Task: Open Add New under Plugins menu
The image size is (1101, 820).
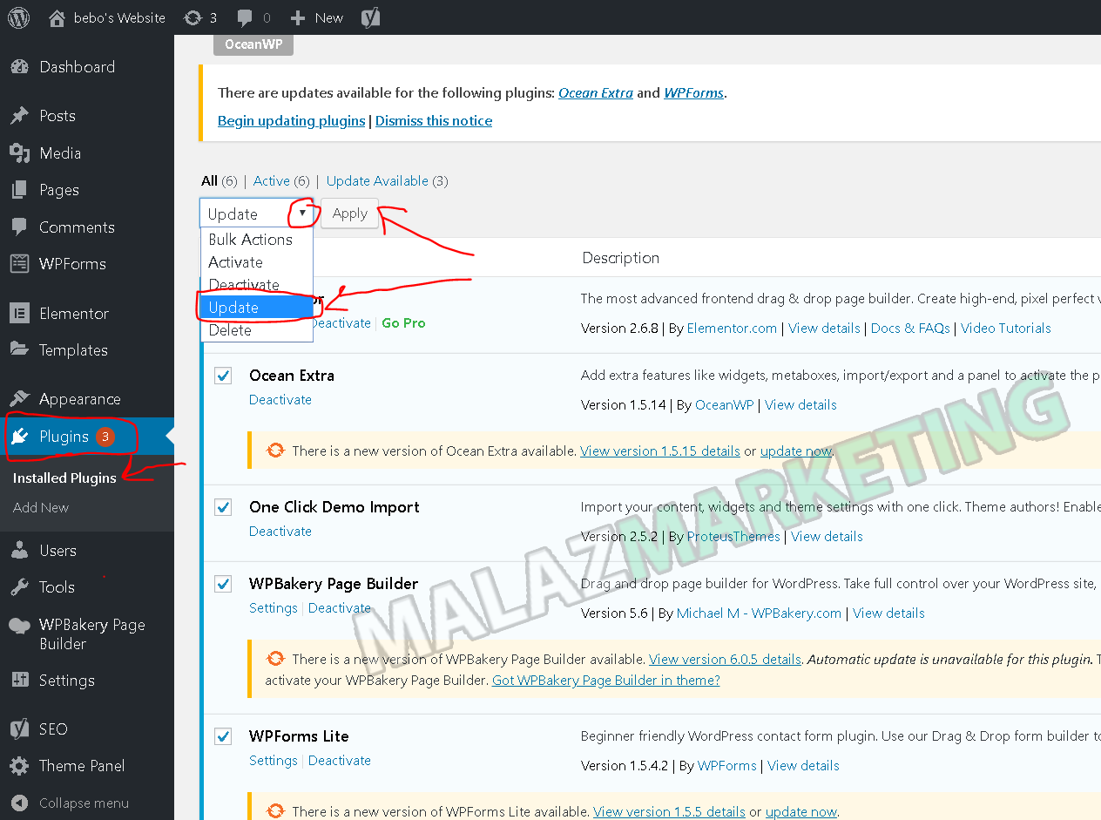Action: [x=41, y=507]
